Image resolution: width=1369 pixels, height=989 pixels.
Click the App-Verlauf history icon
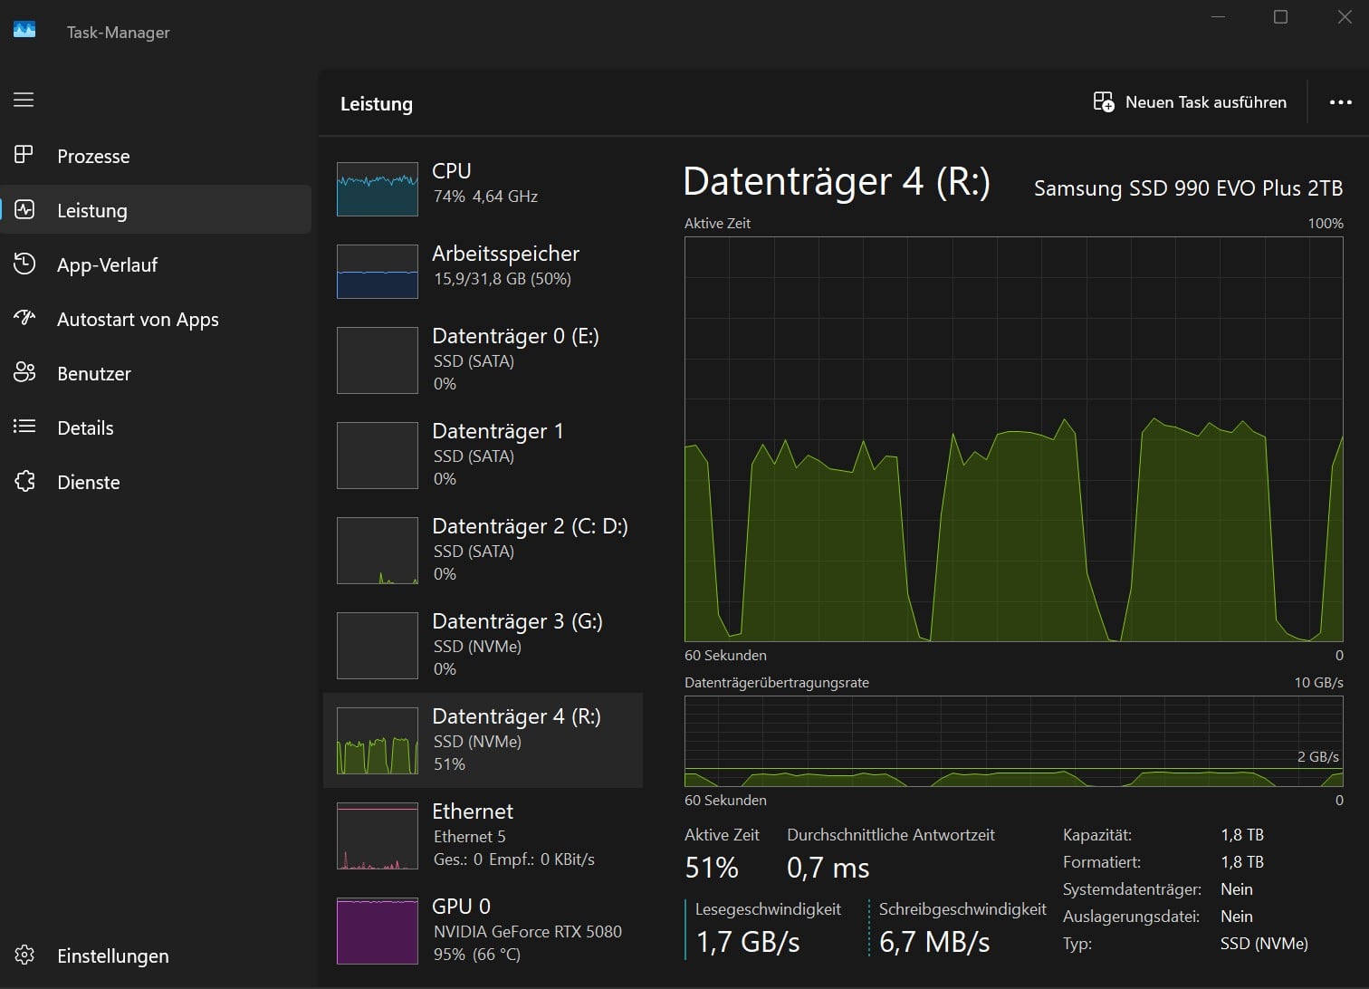pyautogui.click(x=24, y=264)
